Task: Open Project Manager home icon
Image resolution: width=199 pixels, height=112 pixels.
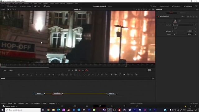Action: pyautogui.click(x=190, y=106)
